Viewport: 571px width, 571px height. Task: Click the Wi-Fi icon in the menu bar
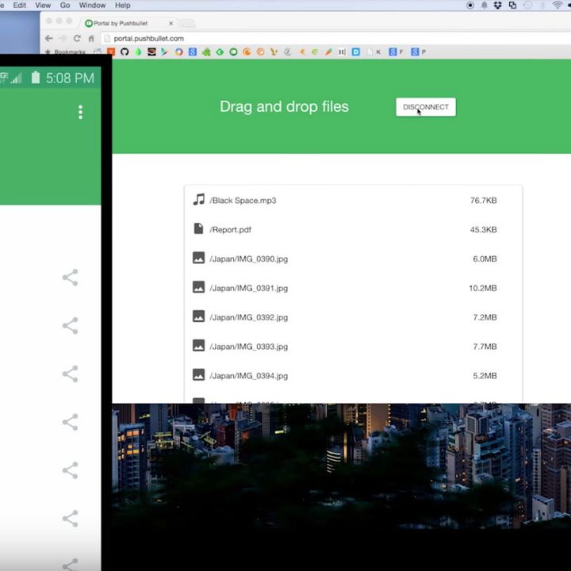[x=558, y=5]
